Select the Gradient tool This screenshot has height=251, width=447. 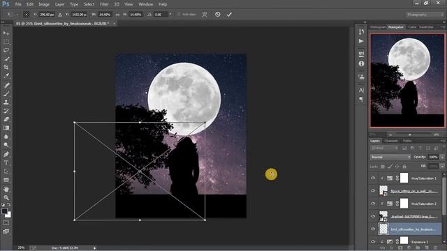(6, 128)
